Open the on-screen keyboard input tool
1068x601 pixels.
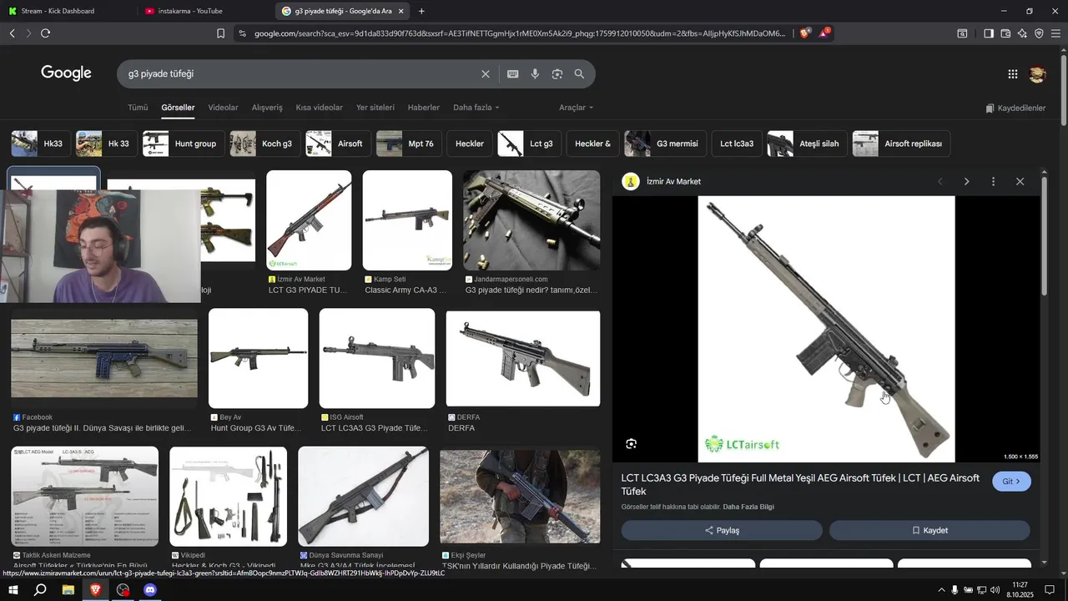point(513,74)
